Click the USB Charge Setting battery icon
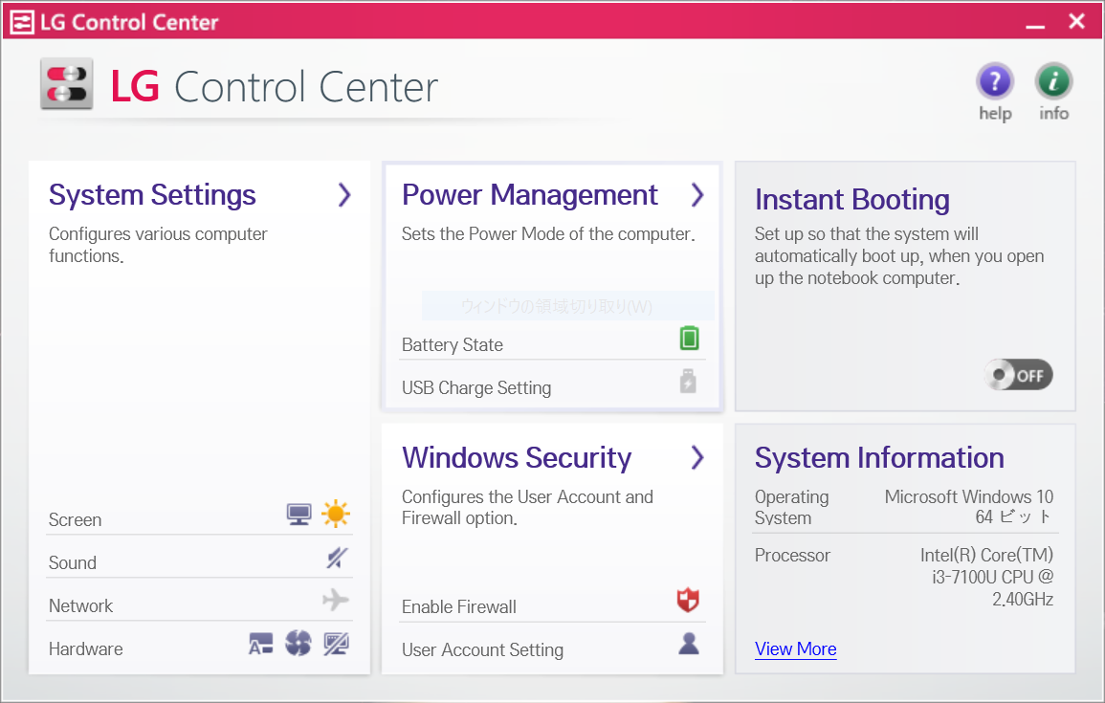The width and height of the screenshot is (1105, 703). [x=689, y=383]
